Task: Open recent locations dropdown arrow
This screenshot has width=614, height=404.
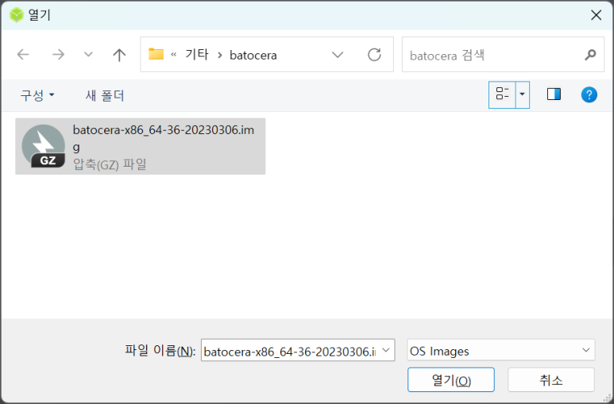Action: [x=88, y=55]
